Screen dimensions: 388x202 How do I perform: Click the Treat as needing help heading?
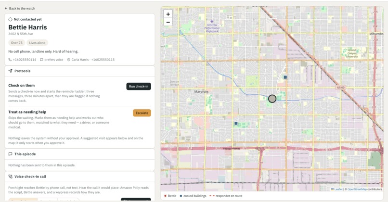click(x=27, y=112)
